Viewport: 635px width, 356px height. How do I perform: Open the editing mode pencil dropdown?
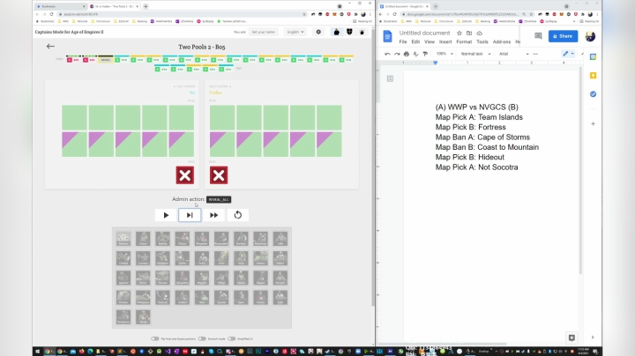click(568, 54)
